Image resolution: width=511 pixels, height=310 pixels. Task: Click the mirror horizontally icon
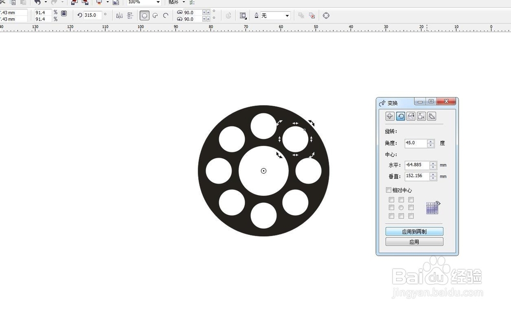click(x=120, y=15)
